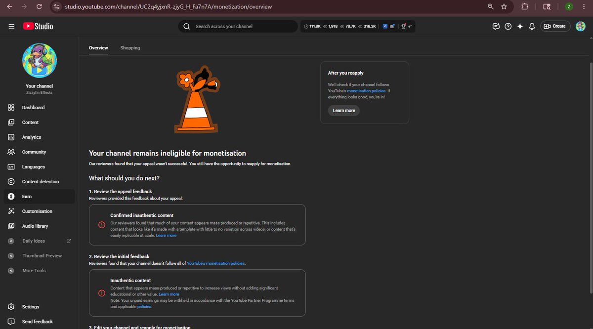Click Learn more under Confirmed inauthentic content
Image resolution: width=593 pixels, height=329 pixels.
tap(166, 236)
